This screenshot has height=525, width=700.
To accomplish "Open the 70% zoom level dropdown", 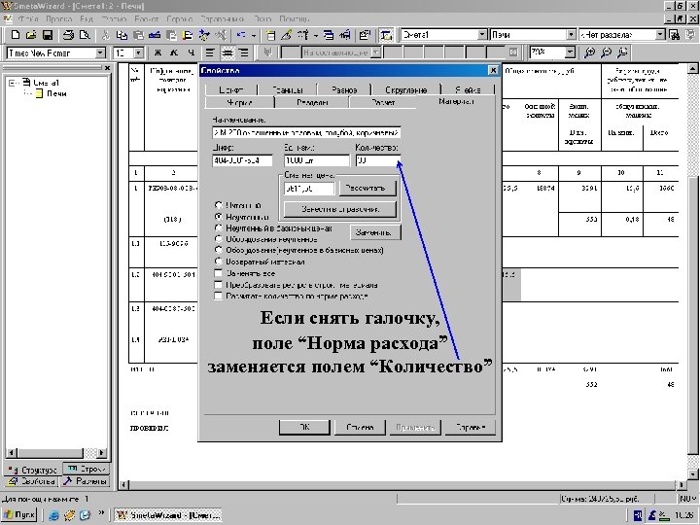I will pos(570,52).
